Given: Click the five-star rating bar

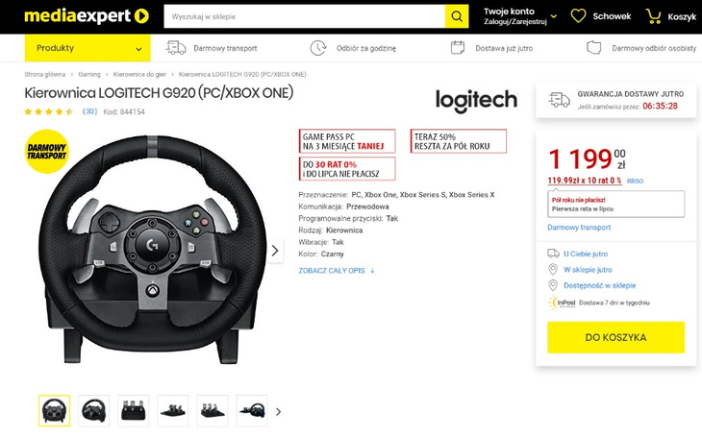Looking at the screenshot, I should (48, 111).
